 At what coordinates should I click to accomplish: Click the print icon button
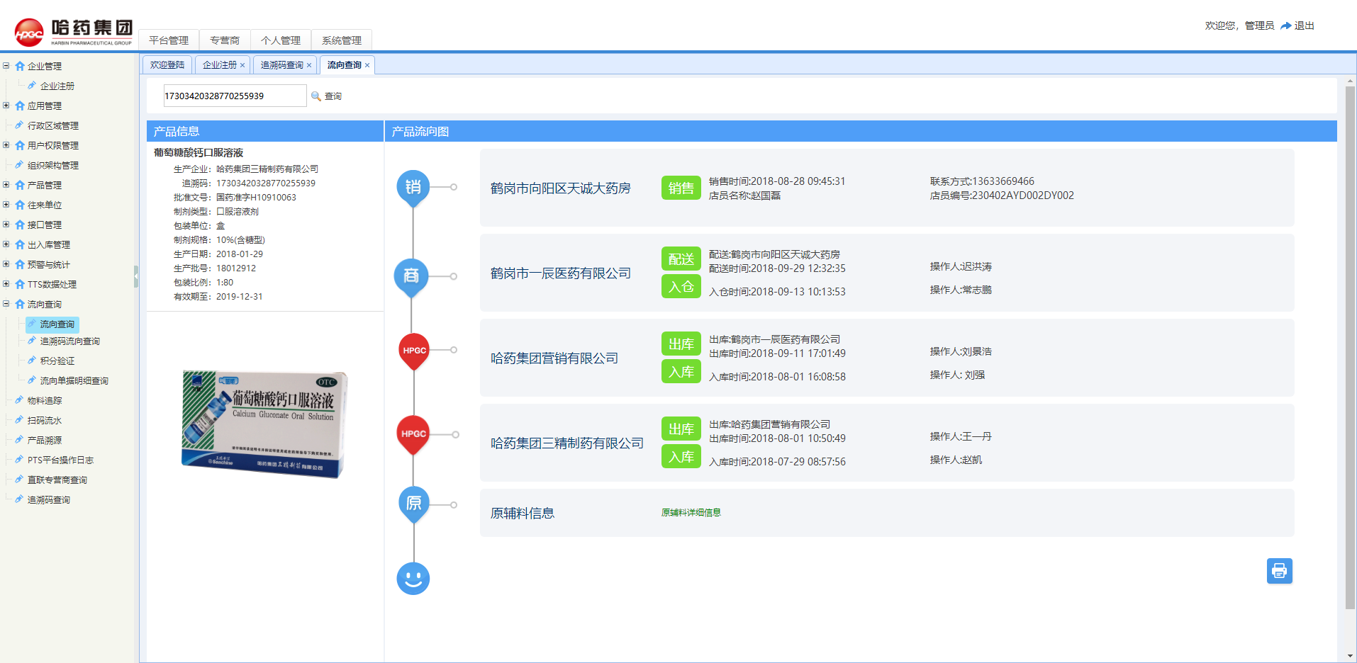tap(1279, 571)
